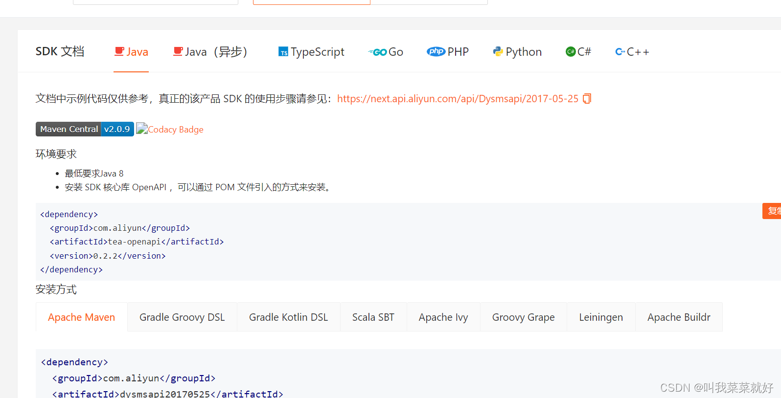Click the C++ logo icon

click(620, 51)
